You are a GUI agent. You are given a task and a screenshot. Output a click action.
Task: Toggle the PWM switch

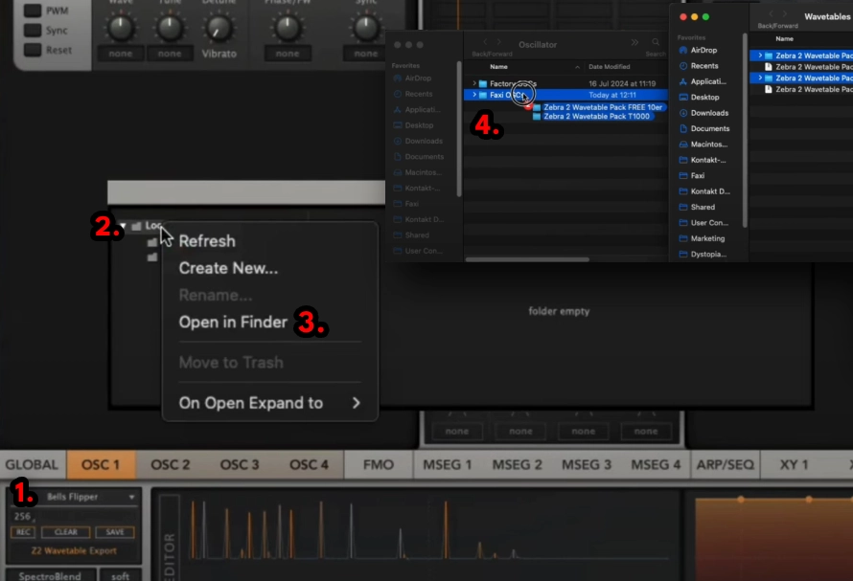pyautogui.click(x=32, y=11)
